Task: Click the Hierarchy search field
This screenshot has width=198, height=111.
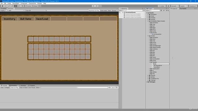Action: click(133, 10)
